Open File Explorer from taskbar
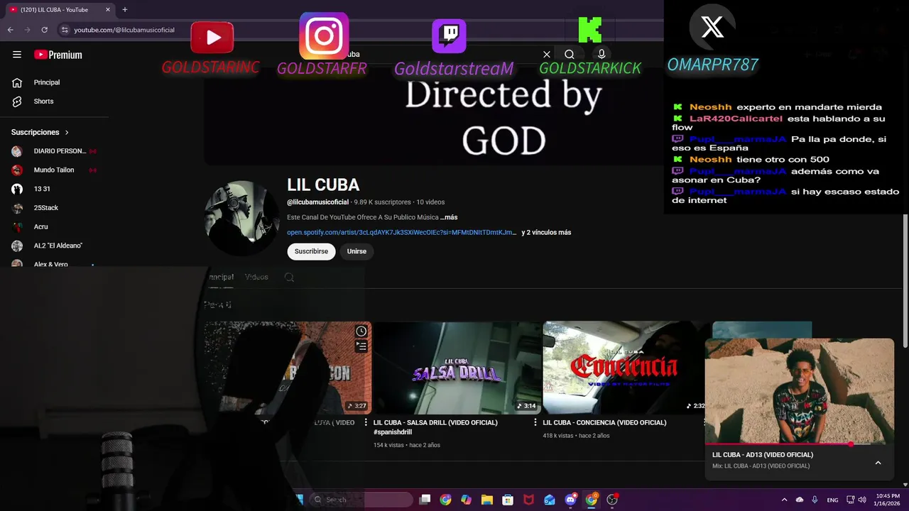Image resolution: width=909 pixels, height=511 pixels. coord(487,500)
